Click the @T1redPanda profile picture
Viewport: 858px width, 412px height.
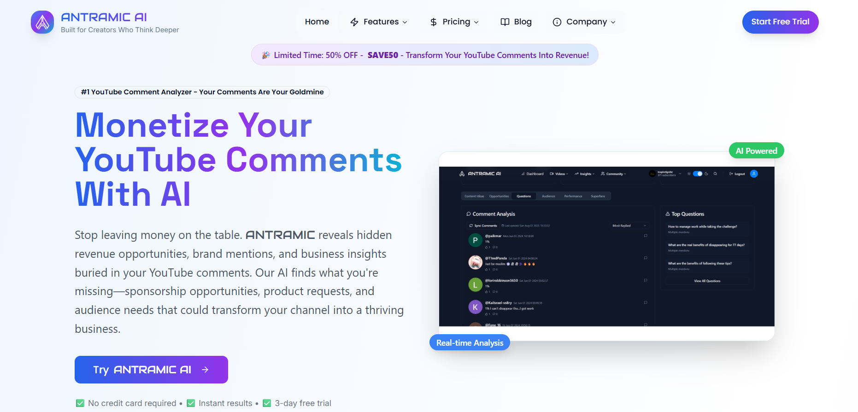[475, 262]
